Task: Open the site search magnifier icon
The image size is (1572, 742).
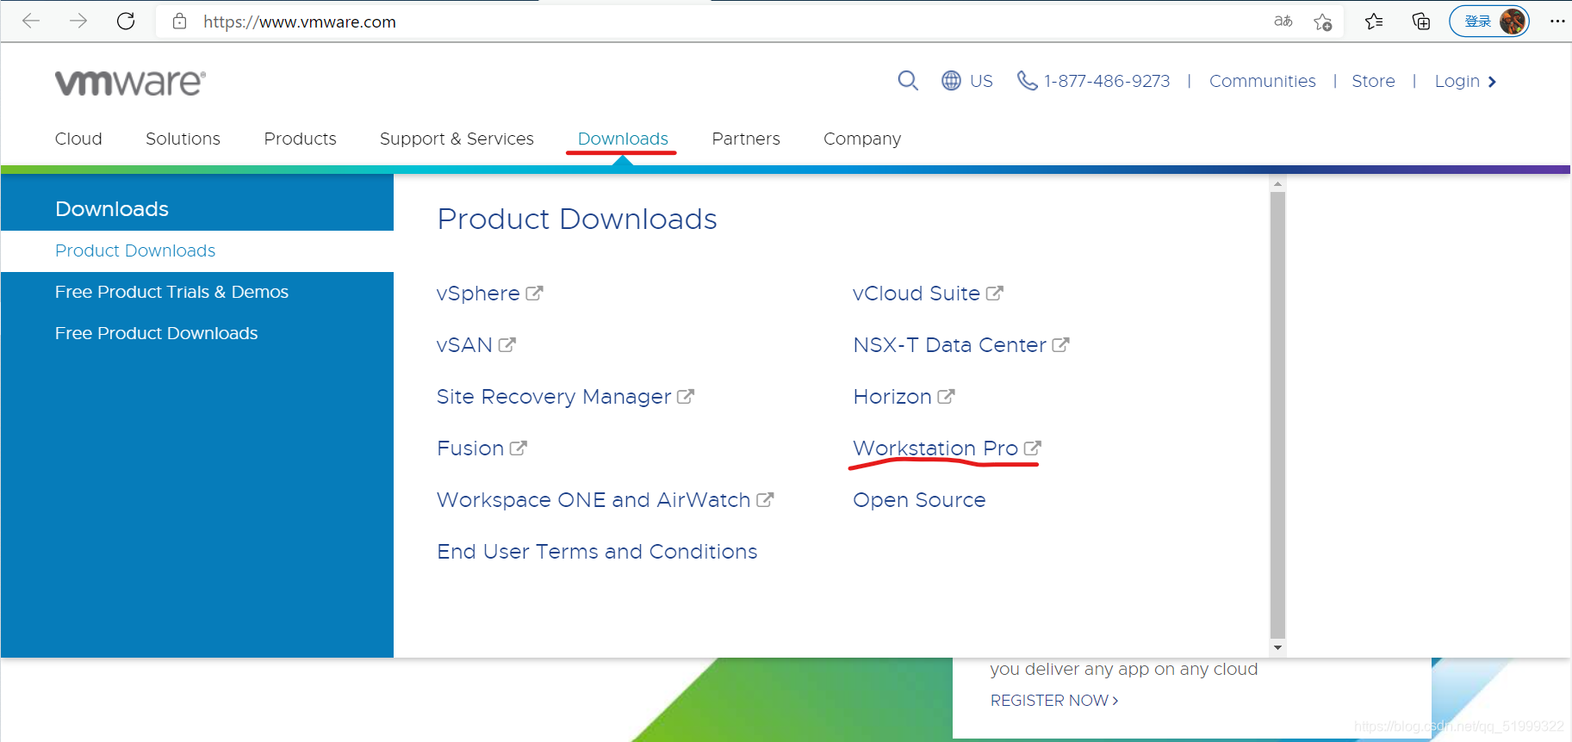Action: click(908, 81)
